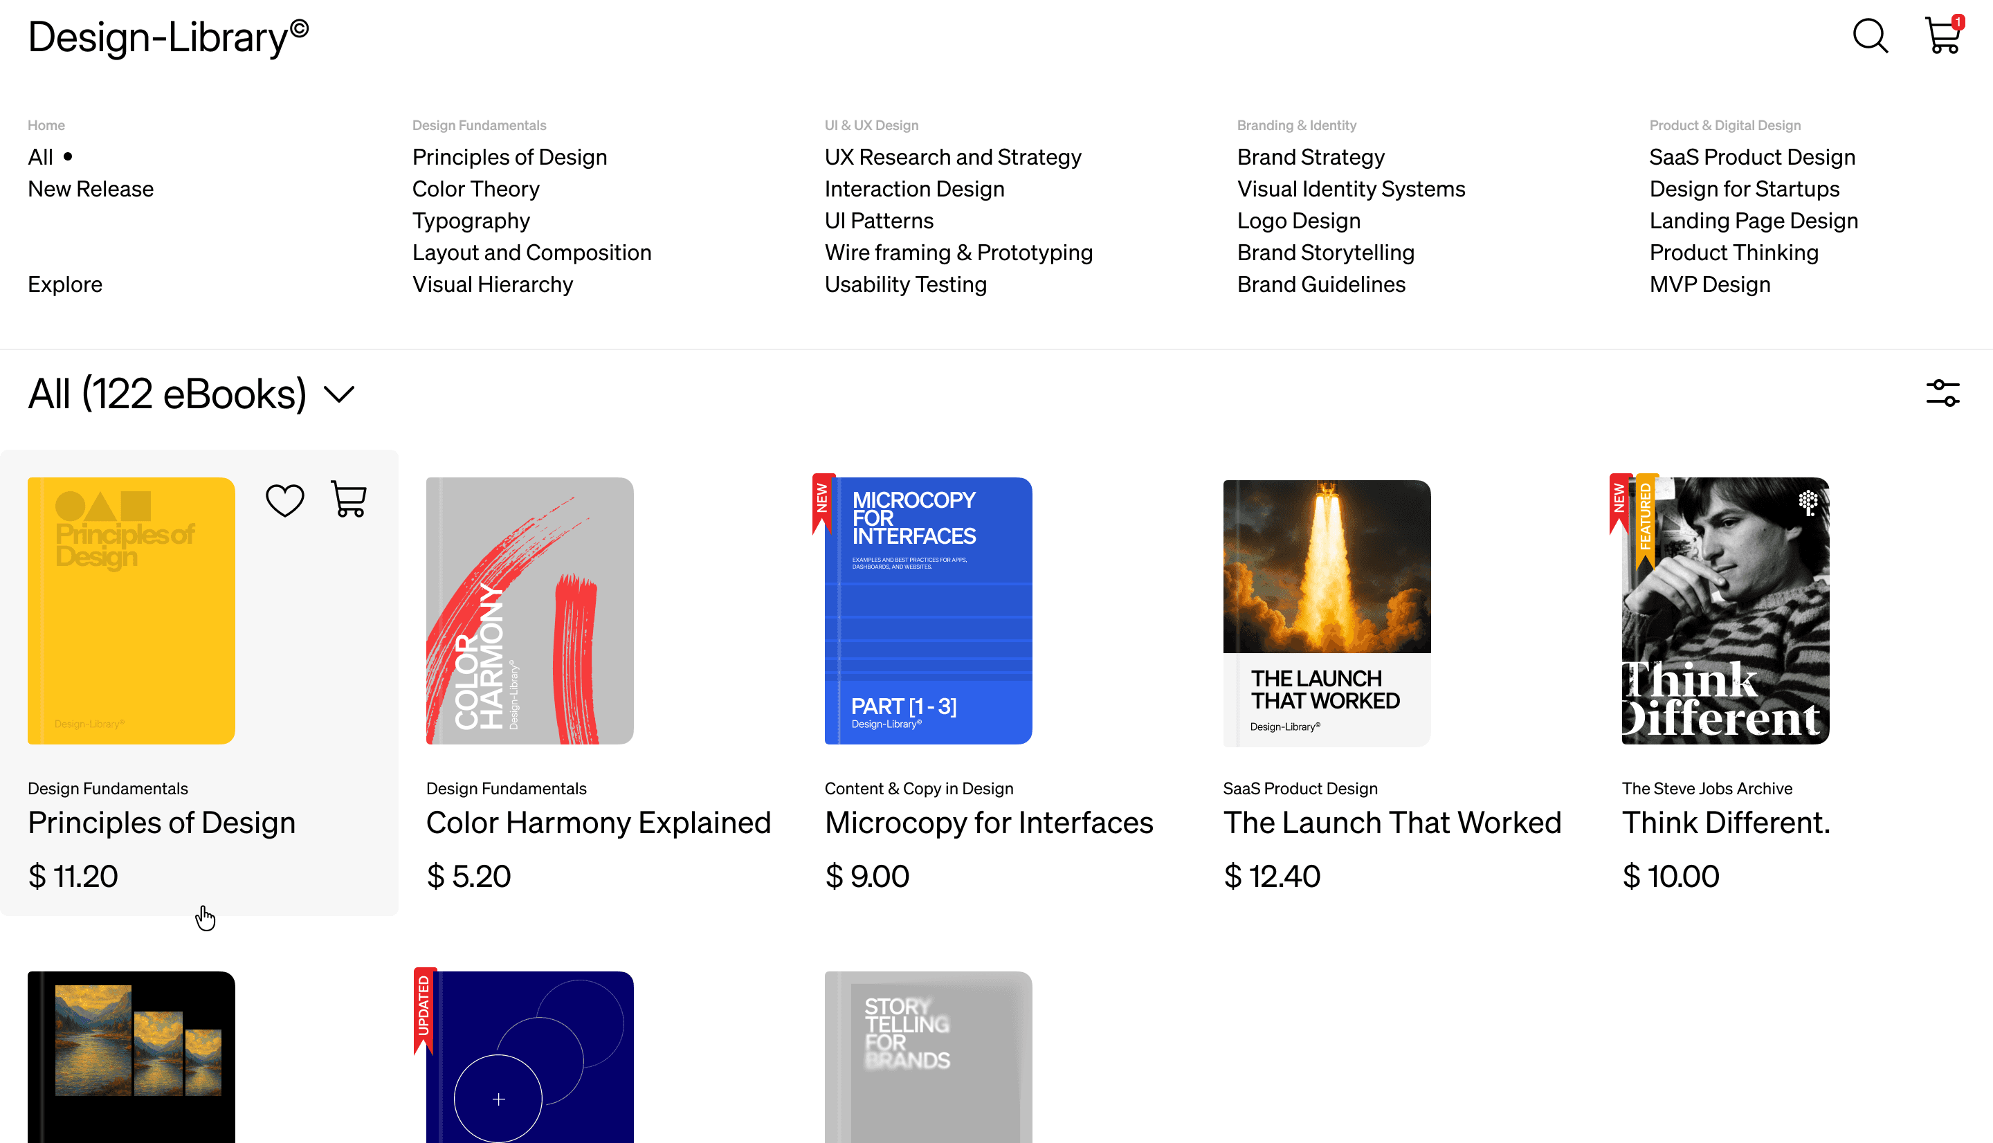The image size is (1993, 1143).
Task: Open Landing Page Design category
Action: (1753, 221)
